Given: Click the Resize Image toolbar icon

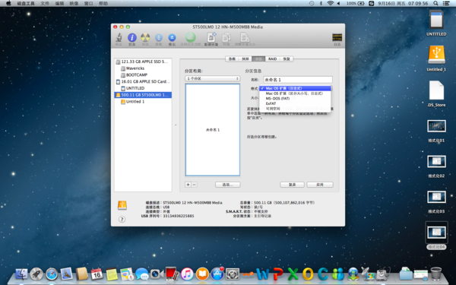Looking at the screenshot, I should click(245, 37).
